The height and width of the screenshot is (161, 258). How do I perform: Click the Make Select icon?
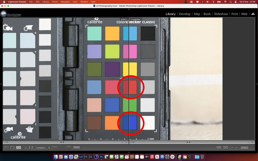tap(225, 148)
